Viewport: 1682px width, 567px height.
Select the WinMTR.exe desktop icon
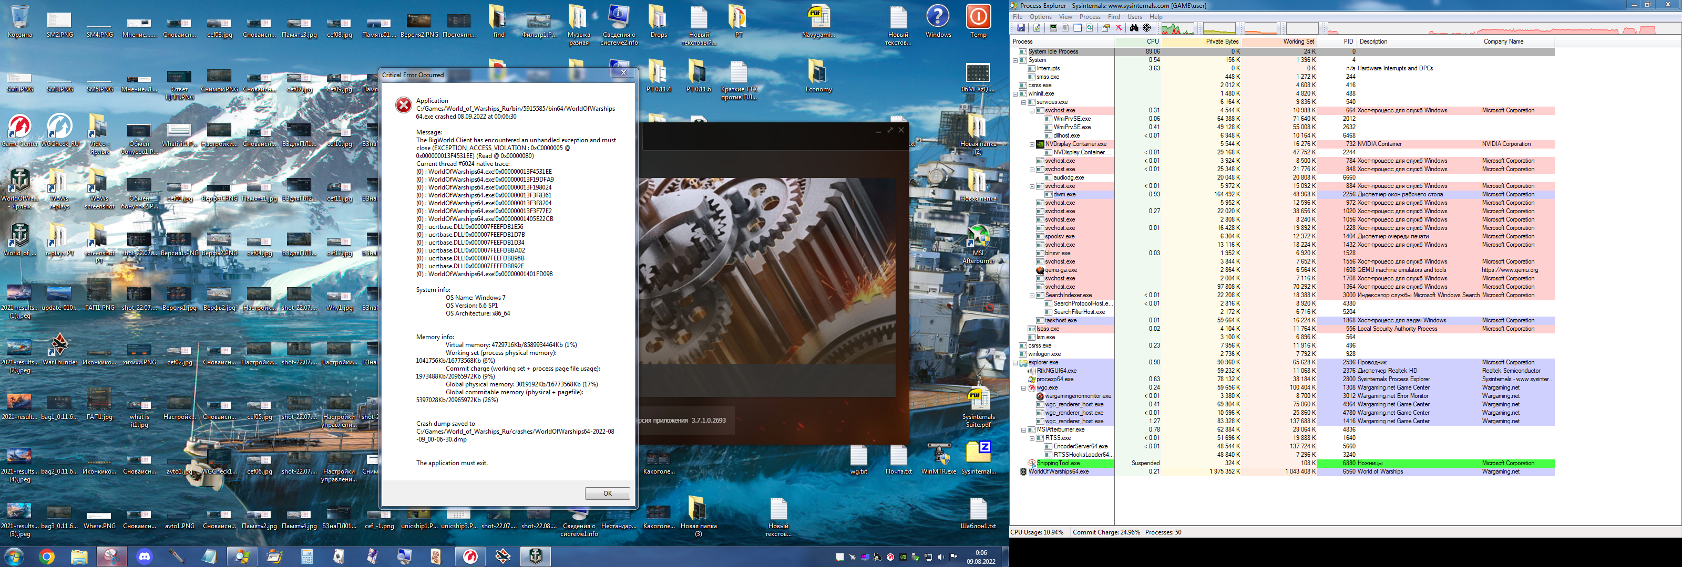(x=938, y=458)
